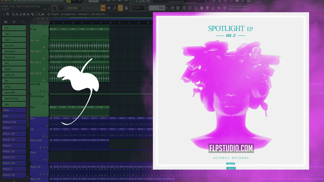Screen dimensions: 324x182
Task: Click the curve icon in the top toolbar
Action: (x=115, y=8)
